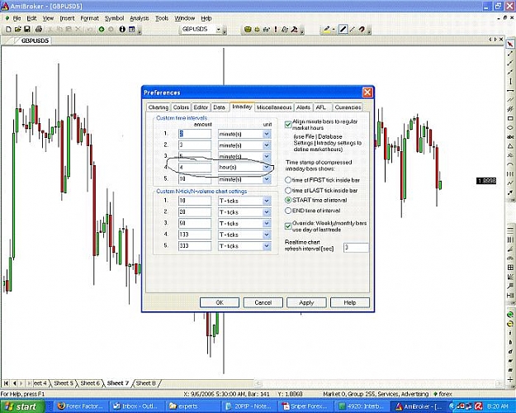Switch to the Charting preferences tab
This screenshot has height=413, width=516.
[159, 107]
